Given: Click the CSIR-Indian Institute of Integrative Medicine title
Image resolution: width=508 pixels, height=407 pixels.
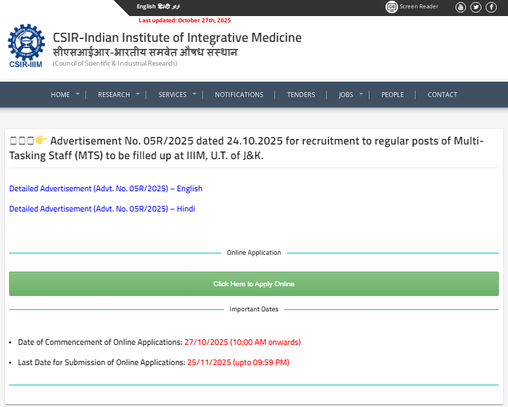Looking at the screenshot, I should pos(177,38).
